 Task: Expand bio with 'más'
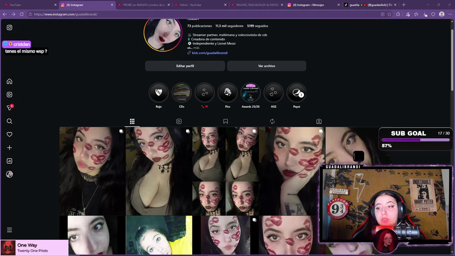click(x=196, y=48)
